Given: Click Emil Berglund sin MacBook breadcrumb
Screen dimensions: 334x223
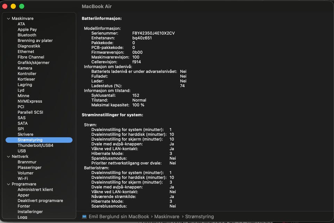Looking at the screenshot, I should (x=119, y=217).
